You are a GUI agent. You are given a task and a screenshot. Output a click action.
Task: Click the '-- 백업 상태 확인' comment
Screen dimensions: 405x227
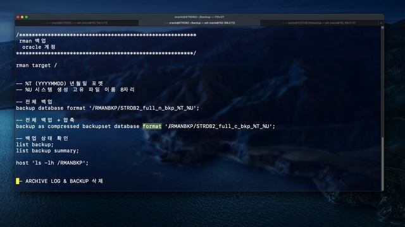tap(42, 139)
